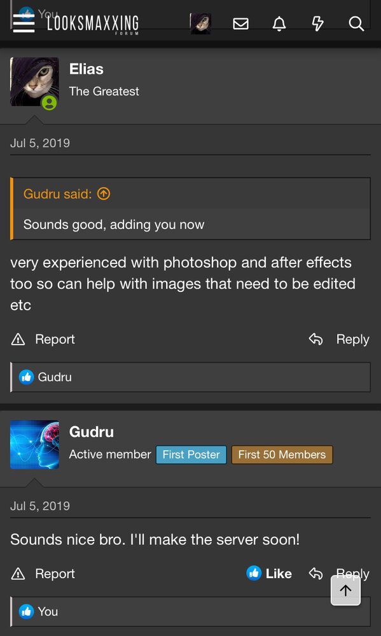Toggle Like on Gudru's post
This screenshot has height=636, width=381.
[x=269, y=574]
